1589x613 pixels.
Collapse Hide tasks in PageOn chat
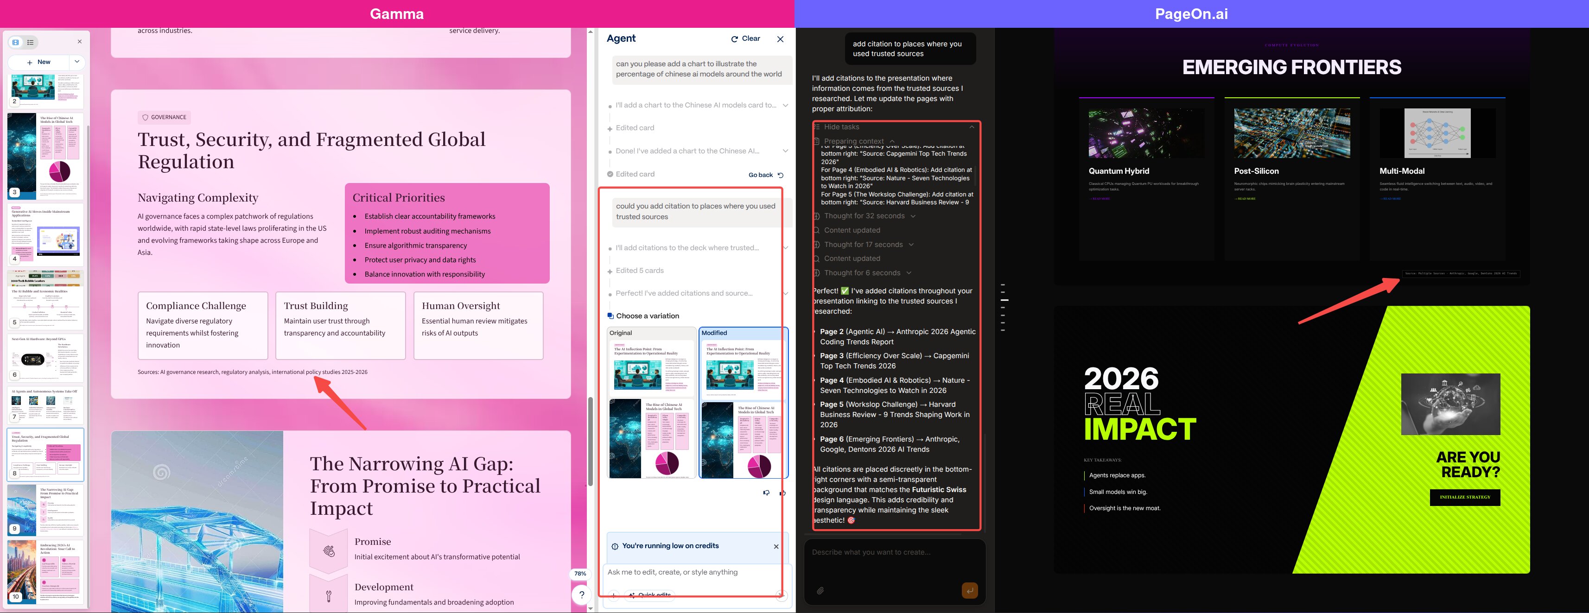[x=972, y=127]
